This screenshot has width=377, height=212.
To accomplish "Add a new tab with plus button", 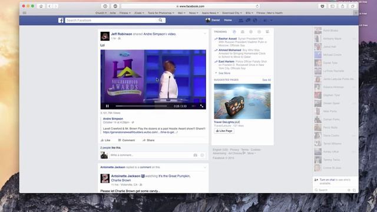I will (x=356, y=13).
